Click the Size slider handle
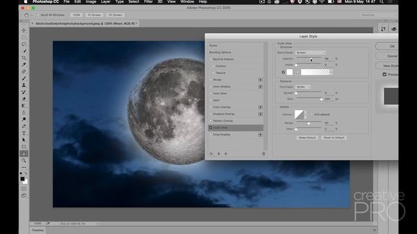Screen dimensions: 417x234 pos(321,99)
